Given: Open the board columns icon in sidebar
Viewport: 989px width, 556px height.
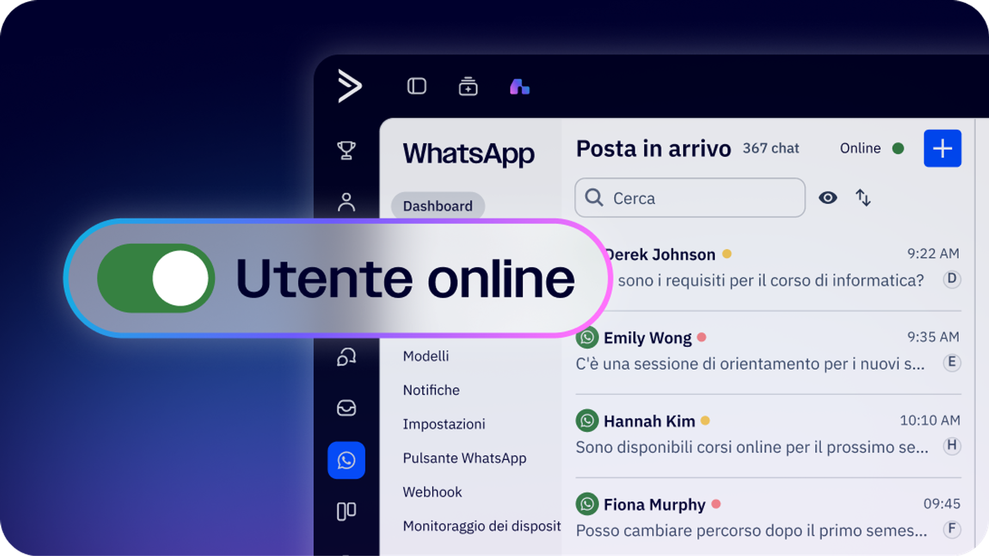Looking at the screenshot, I should click(x=346, y=511).
